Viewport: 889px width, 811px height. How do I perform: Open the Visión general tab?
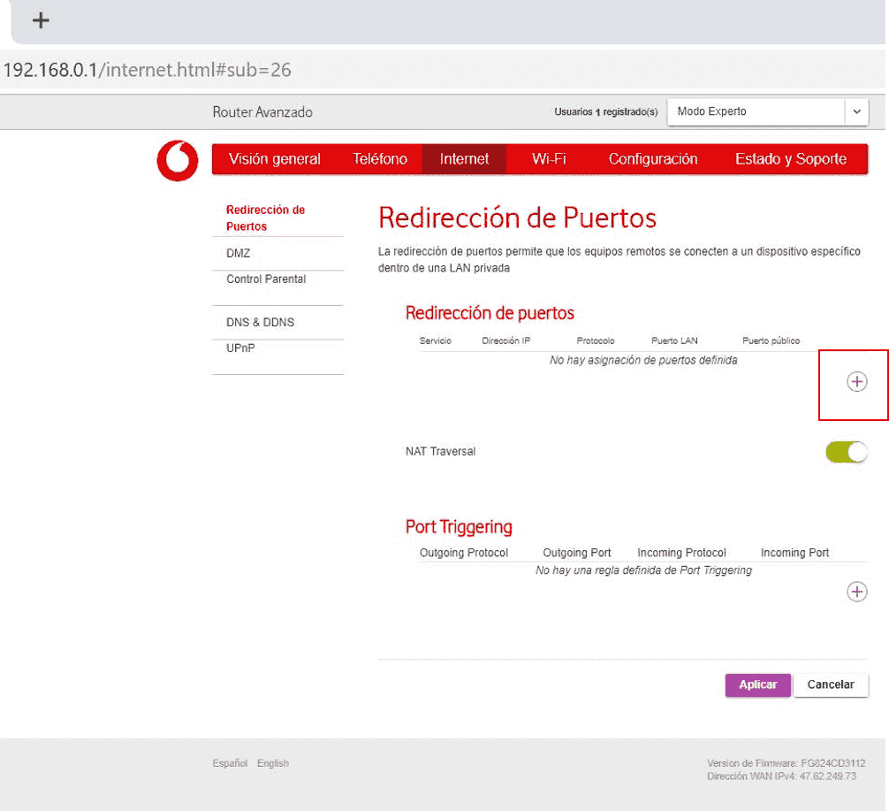click(274, 159)
